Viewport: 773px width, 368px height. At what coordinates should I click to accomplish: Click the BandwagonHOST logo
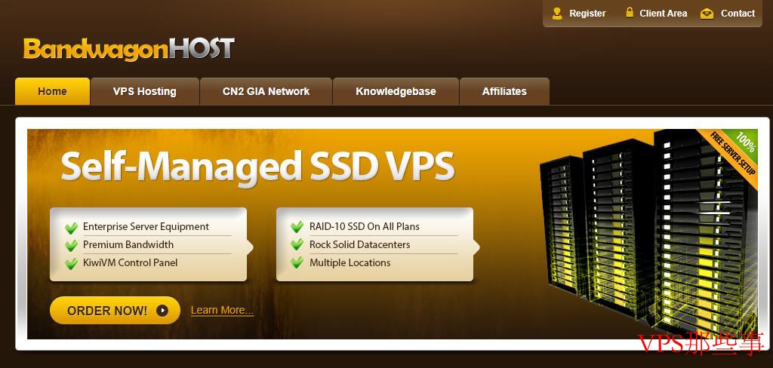tap(128, 49)
